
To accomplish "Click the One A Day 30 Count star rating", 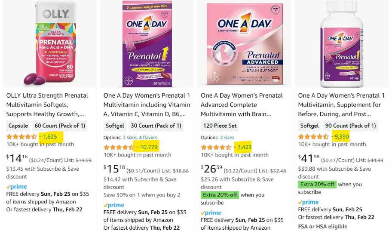I will point(119,147).
